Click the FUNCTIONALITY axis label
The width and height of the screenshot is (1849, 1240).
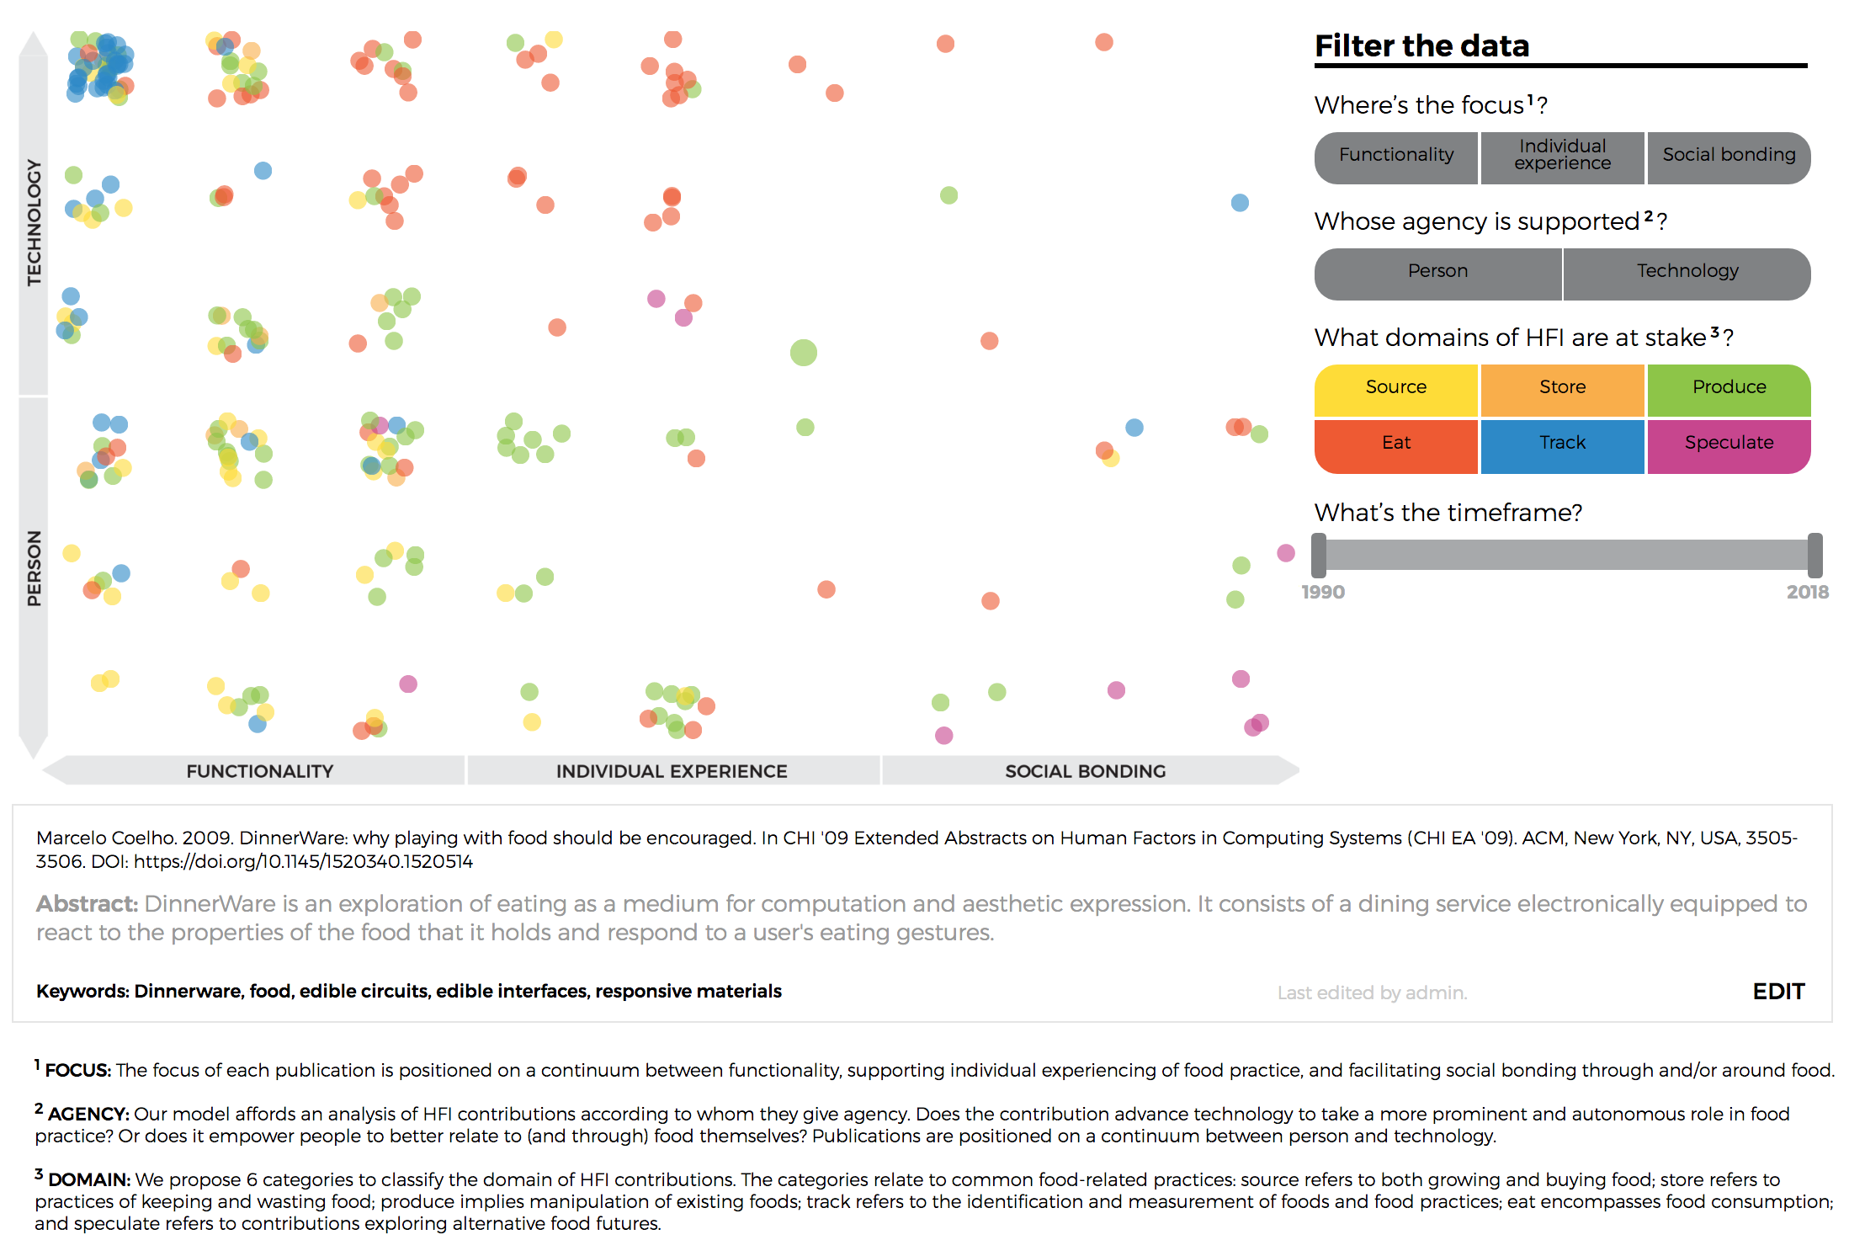point(260,771)
